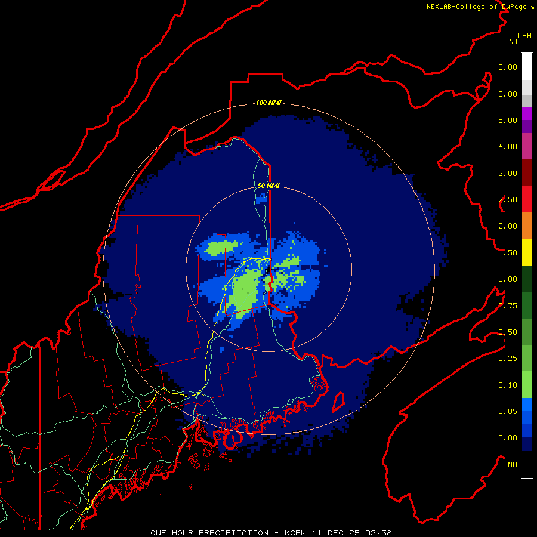Select the light blue swatch above 0.05
This screenshot has width=537, height=537.
click(527, 405)
